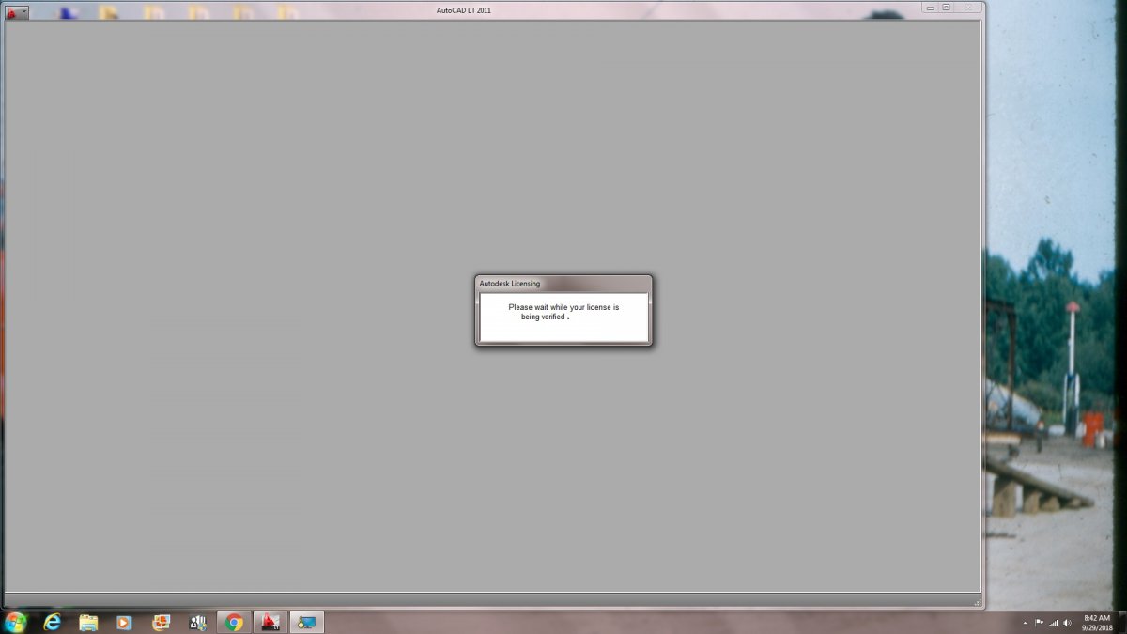Click the 'Please wait while your license' message
1127x634 pixels.
coord(563,312)
